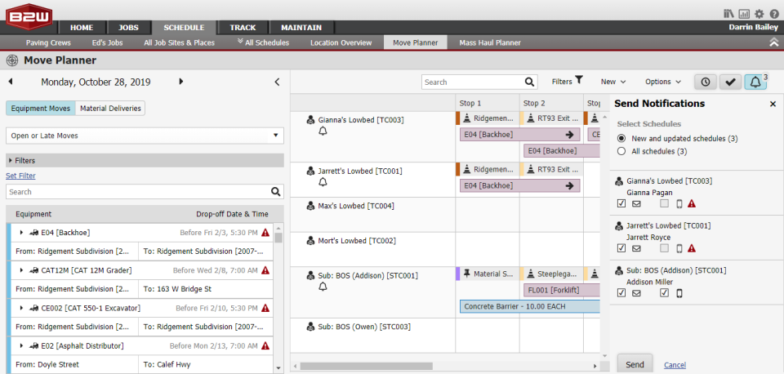The width and height of the screenshot is (784, 374).
Task: Toggle email checkbox for Jarrett Royce
Action: coord(621,248)
